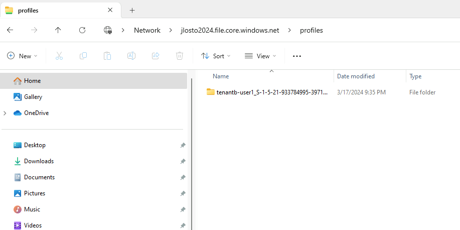Click the Delete trash icon
This screenshot has height=230, width=460.
pos(180,56)
